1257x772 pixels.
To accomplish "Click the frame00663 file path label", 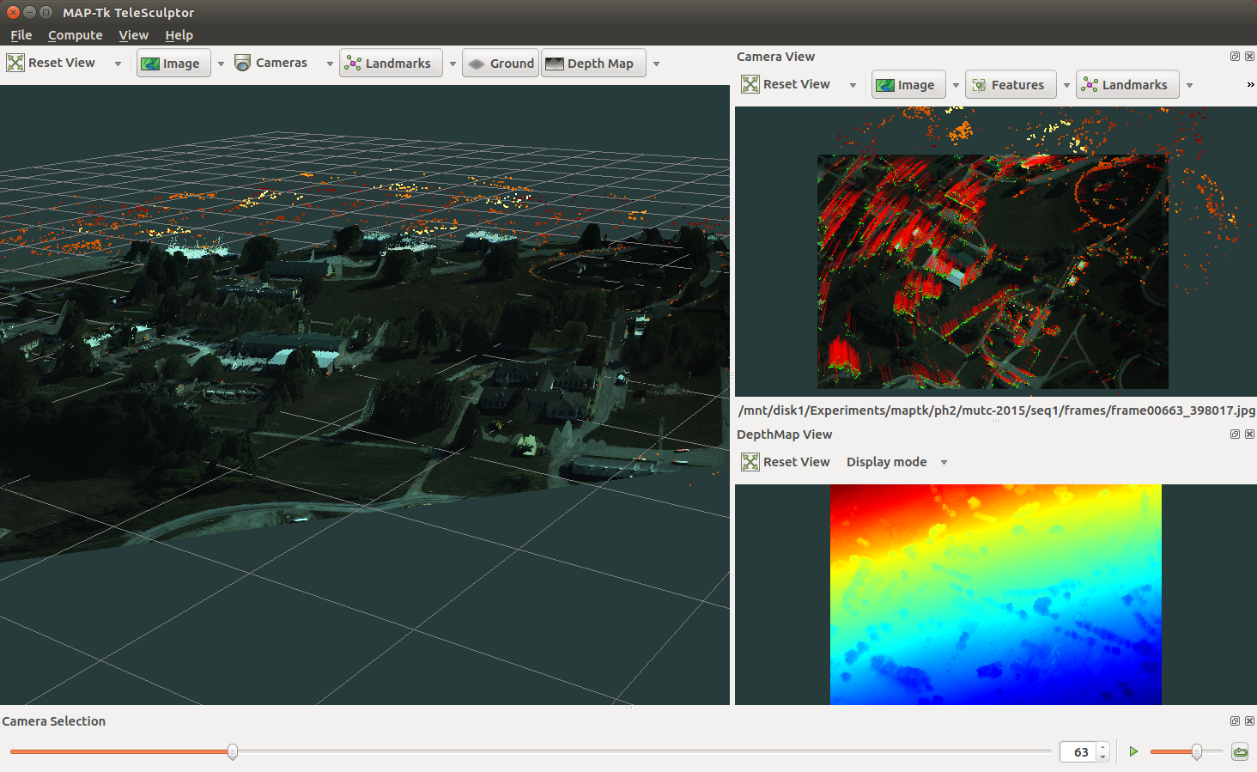I will pyautogui.click(x=996, y=410).
